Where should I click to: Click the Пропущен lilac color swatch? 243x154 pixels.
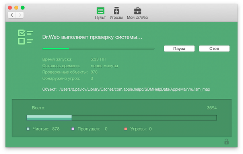coord(73,129)
